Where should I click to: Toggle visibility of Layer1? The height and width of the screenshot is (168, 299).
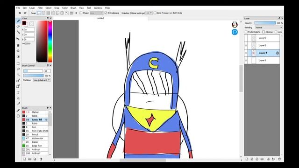point(246,60)
